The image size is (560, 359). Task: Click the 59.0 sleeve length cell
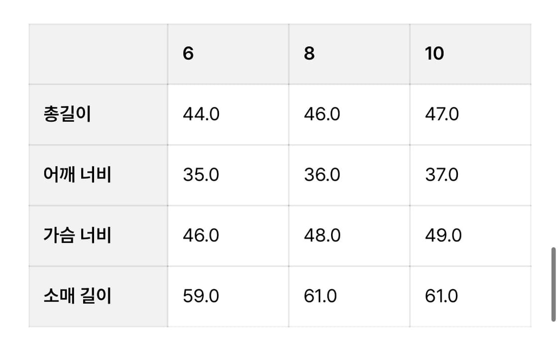201,296
